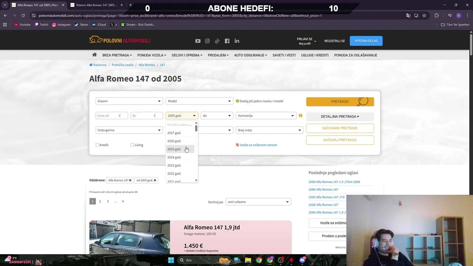This screenshot has height=266, width=473.
Task: Open the PRIJAVI SE profile dropdown
Action: point(307,41)
